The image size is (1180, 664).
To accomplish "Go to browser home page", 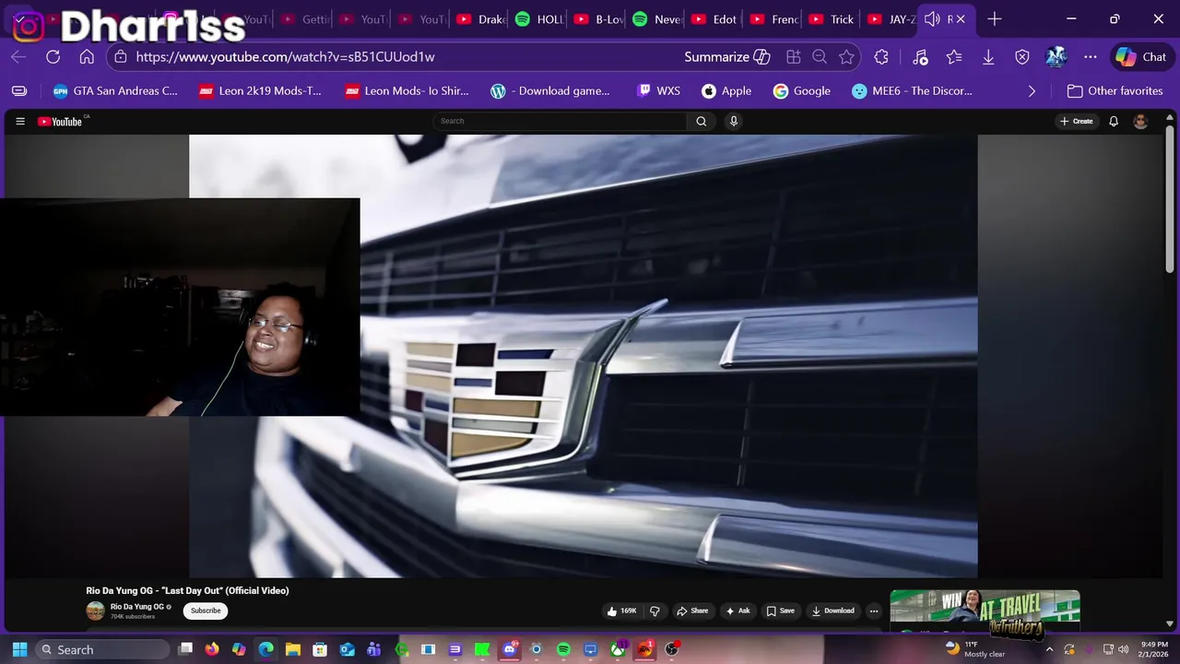I will pos(87,57).
